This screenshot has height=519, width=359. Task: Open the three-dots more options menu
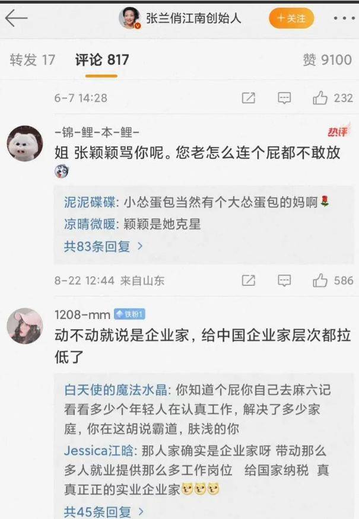point(344,18)
